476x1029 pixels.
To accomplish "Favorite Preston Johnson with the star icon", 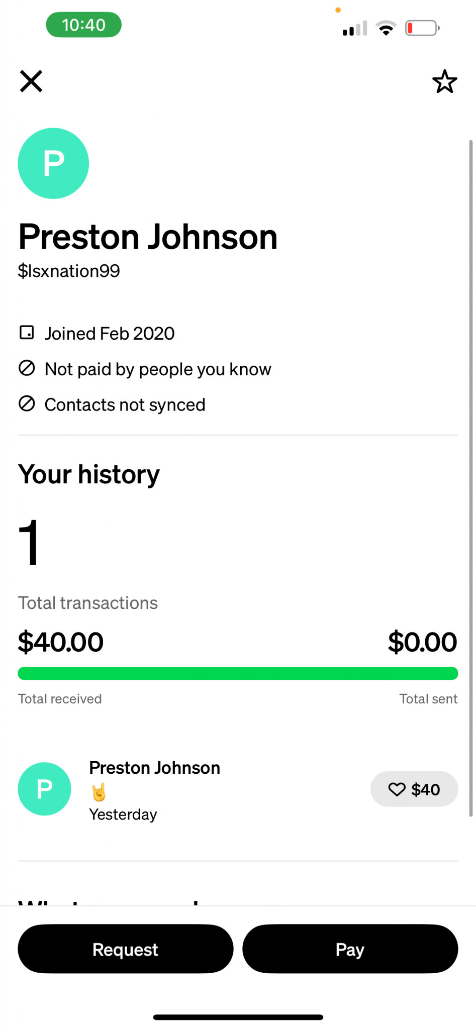I will [444, 81].
